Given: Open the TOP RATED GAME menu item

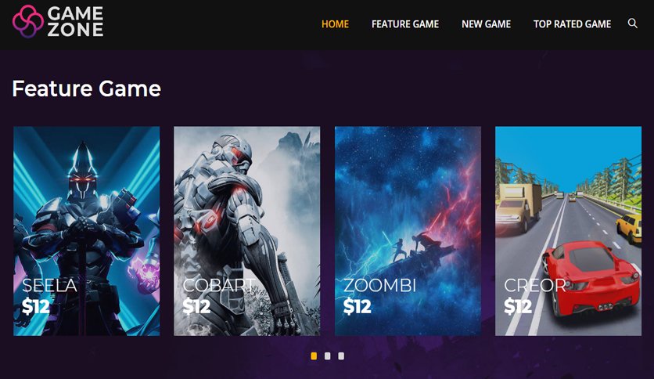Looking at the screenshot, I should coord(572,24).
